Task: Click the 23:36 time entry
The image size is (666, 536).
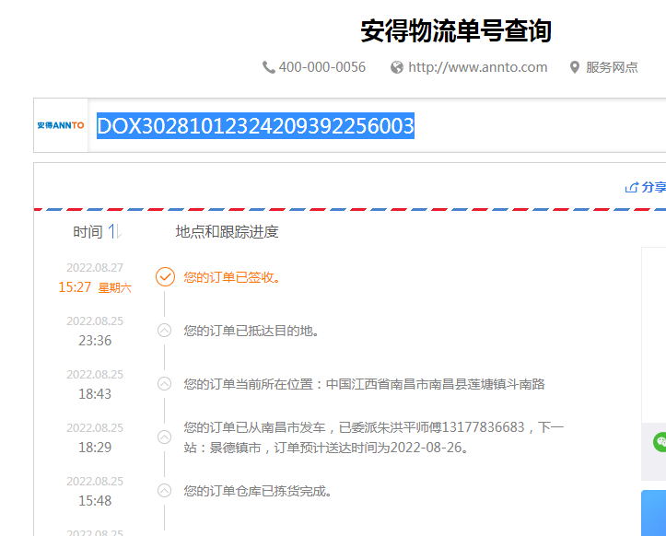Action: coord(95,341)
